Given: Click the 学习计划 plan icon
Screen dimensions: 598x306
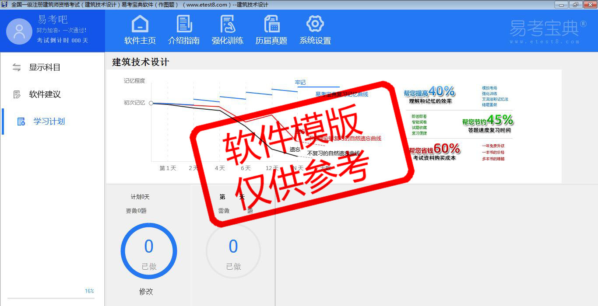Looking at the screenshot, I should point(21,122).
